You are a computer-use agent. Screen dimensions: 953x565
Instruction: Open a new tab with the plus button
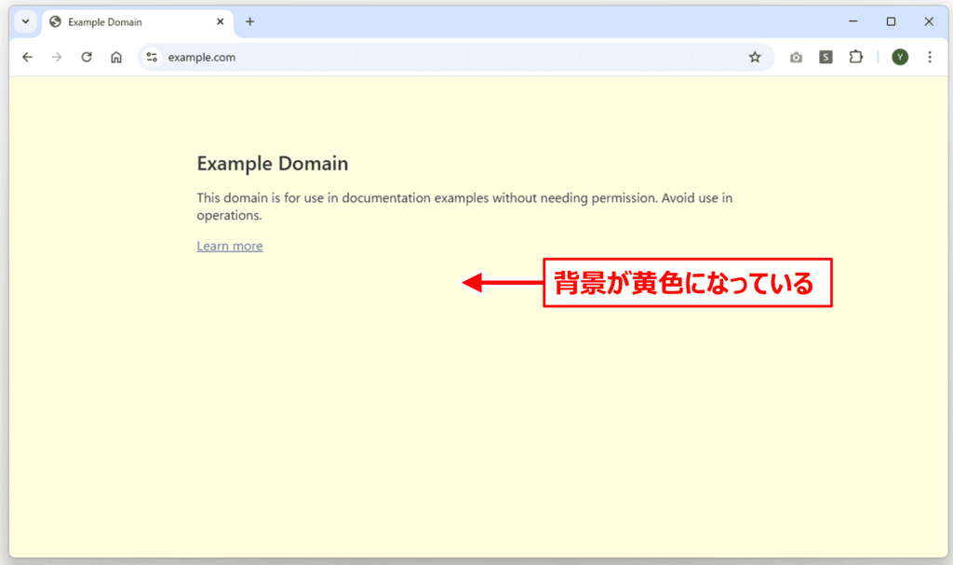click(x=249, y=21)
